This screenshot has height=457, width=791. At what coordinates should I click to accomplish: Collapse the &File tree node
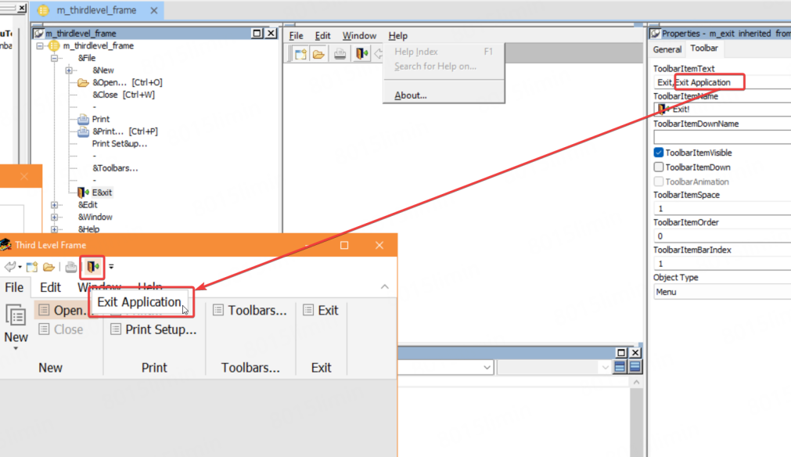[x=55, y=58]
